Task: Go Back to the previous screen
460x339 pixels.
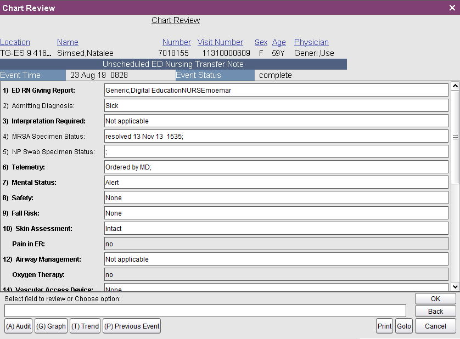Action: click(435, 311)
